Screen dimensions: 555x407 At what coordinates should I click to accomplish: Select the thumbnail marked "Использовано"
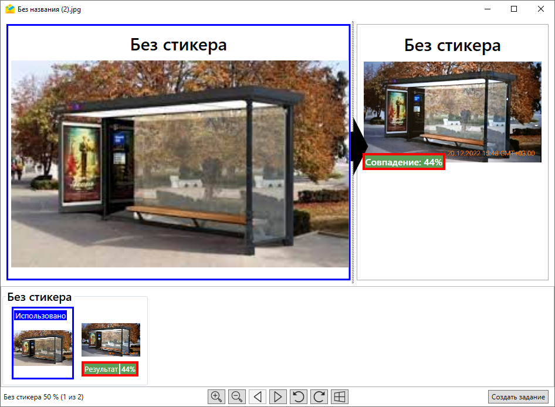pos(43,347)
